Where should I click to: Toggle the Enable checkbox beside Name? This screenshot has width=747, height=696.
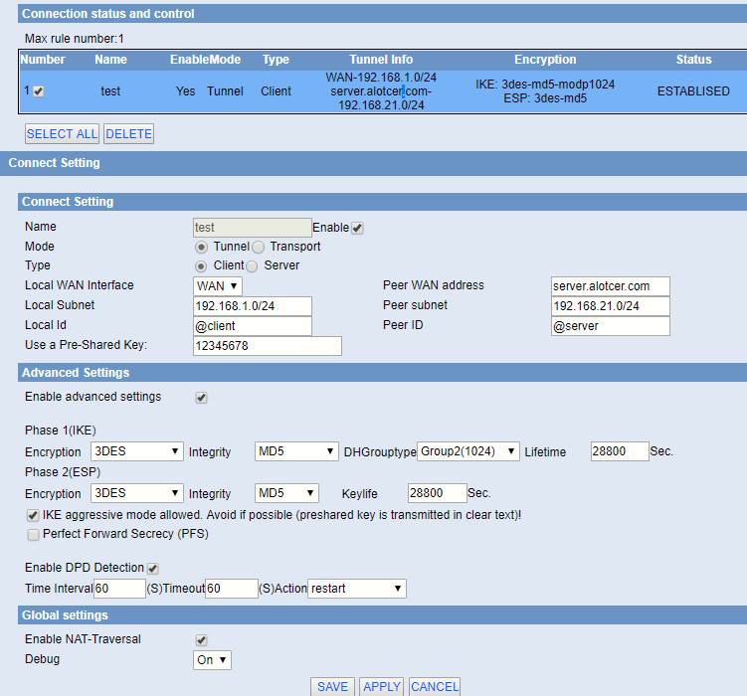click(357, 228)
